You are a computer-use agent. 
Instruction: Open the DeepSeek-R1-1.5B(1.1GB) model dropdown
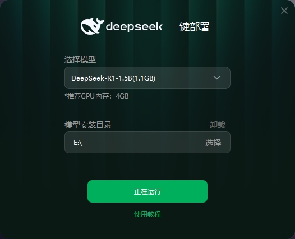coord(147,78)
